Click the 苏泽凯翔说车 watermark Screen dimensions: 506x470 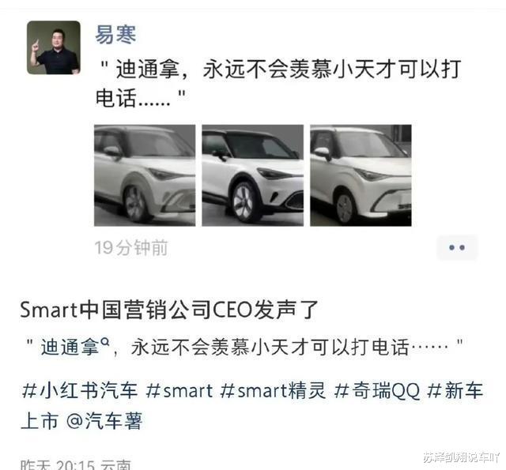462,457
